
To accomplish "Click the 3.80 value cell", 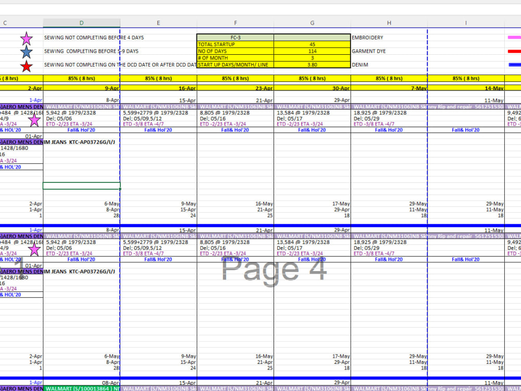I will 312,65.
